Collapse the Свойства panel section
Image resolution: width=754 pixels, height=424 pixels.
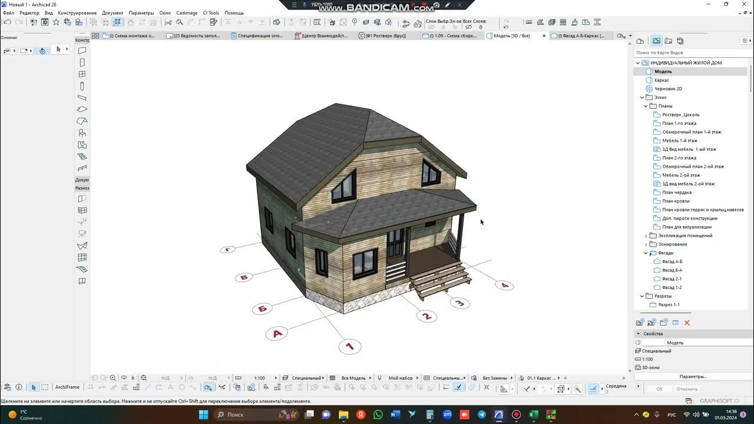point(638,334)
